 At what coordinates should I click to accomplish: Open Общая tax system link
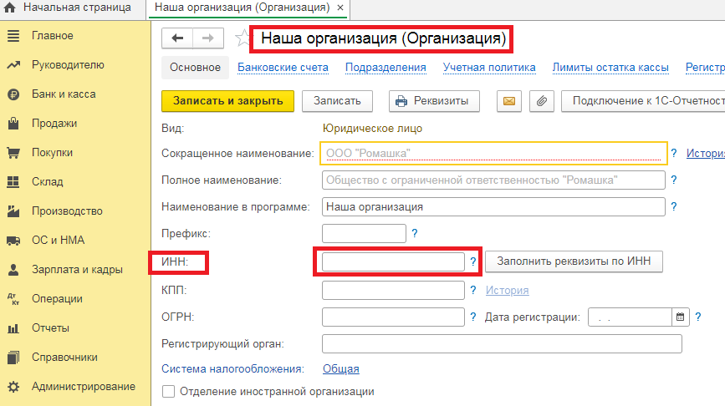pyautogui.click(x=341, y=369)
